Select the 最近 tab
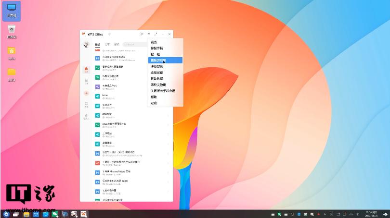Viewport: 390px width, 218px height. 97,44
